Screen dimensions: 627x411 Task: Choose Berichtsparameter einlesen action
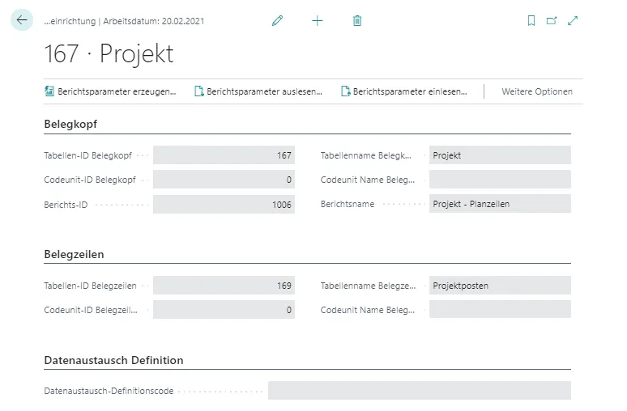tap(404, 91)
